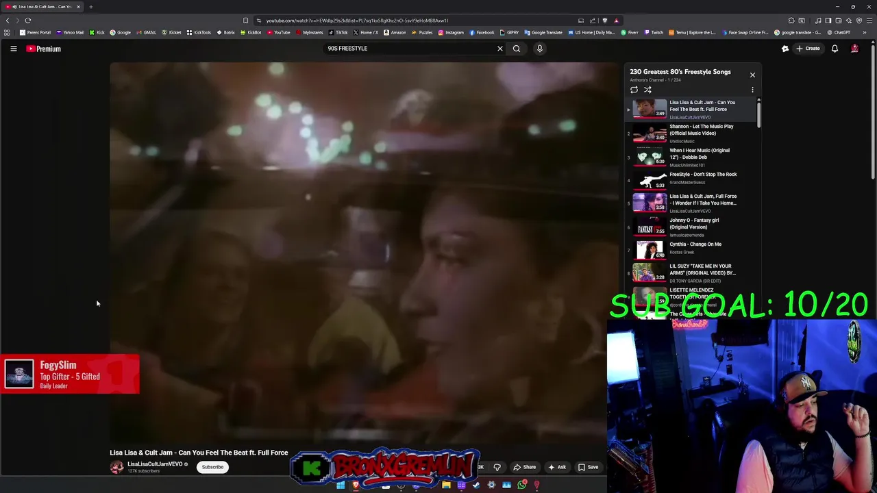The width and height of the screenshot is (877, 493).
Task: Clear the search box text
Action: [x=499, y=49]
